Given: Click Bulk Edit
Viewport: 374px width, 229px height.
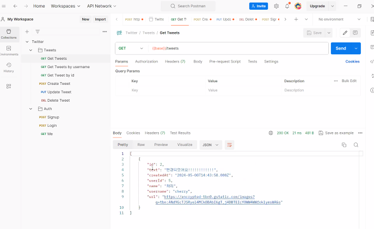Looking at the screenshot, I should click(x=349, y=81).
